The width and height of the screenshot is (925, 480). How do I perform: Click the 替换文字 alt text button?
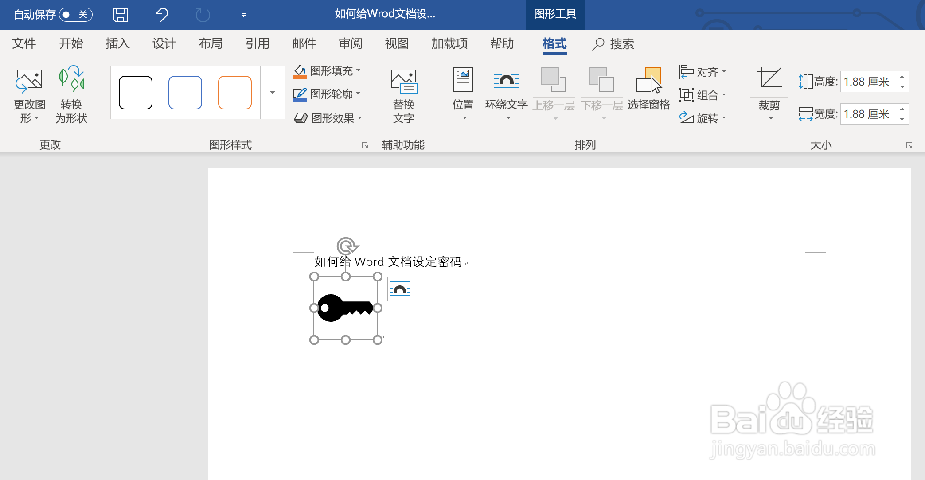tap(404, 96)
